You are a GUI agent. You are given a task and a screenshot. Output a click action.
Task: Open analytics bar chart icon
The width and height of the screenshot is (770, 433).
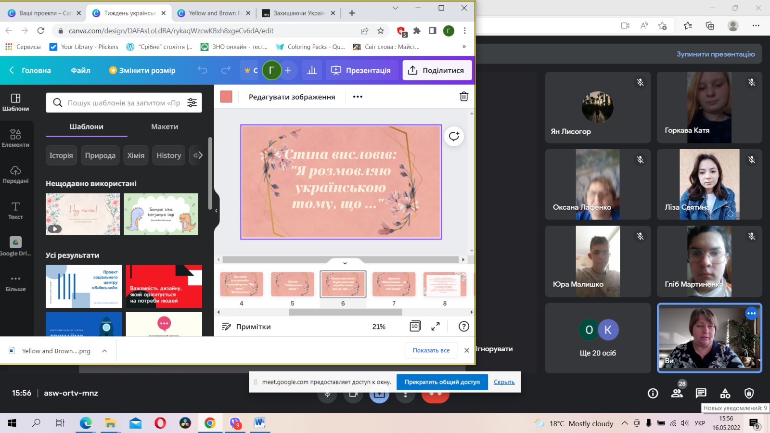point(312,70)
